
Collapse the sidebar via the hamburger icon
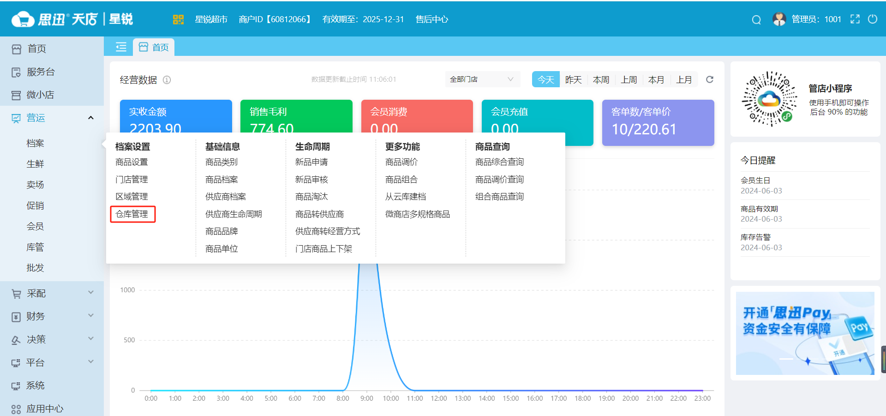tap(120, 47)
